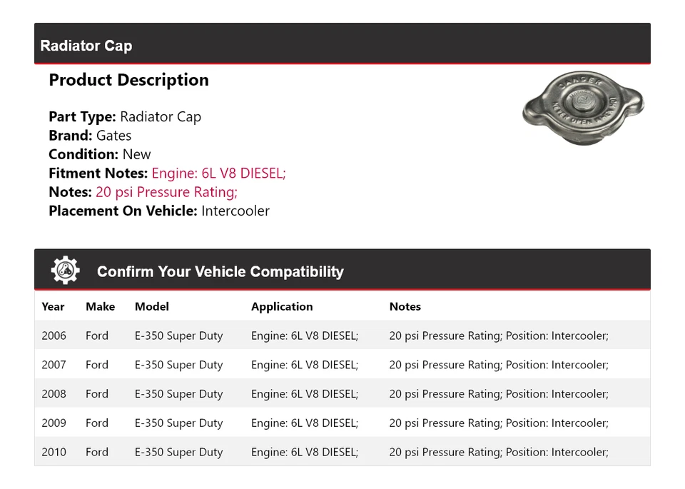Open the Product Description section
The width and height of the screenshot is (685, 489).
click(128, 79)
